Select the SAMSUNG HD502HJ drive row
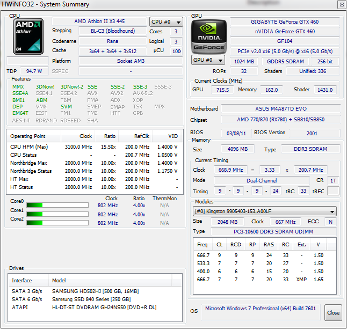This screenshot has height=329, width=347. (95, 291)
